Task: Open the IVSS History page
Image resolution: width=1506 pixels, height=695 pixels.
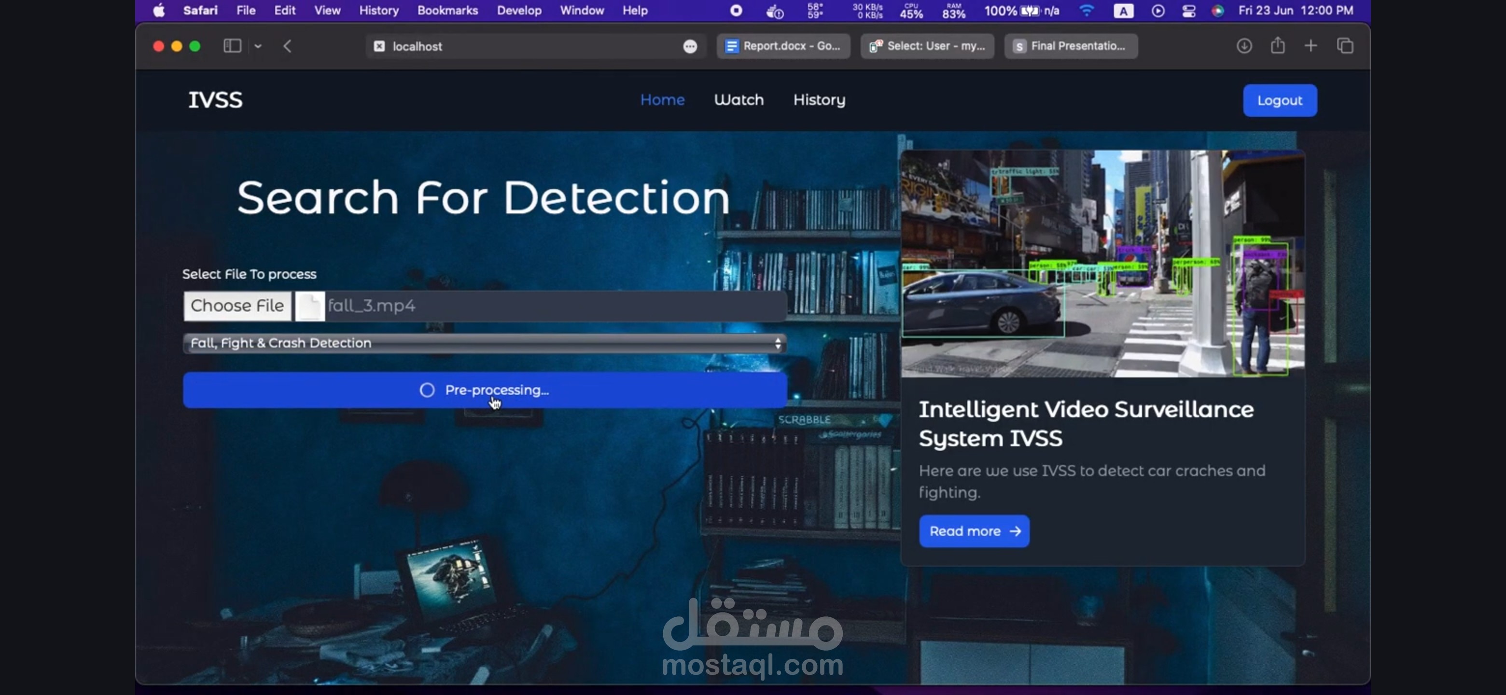Action: click(819, 100)
